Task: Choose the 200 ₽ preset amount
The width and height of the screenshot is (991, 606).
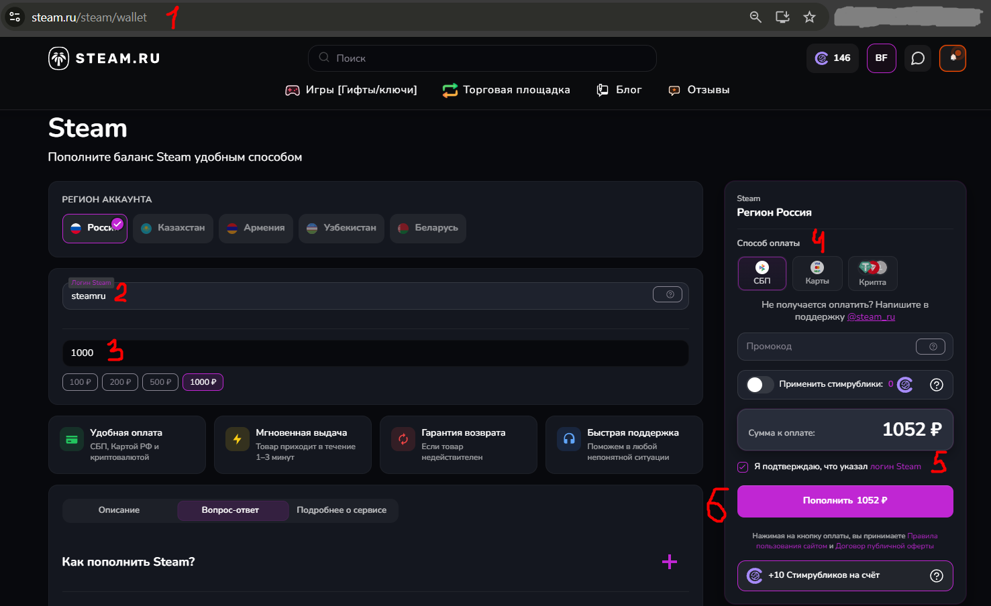Action: point(121,382)
